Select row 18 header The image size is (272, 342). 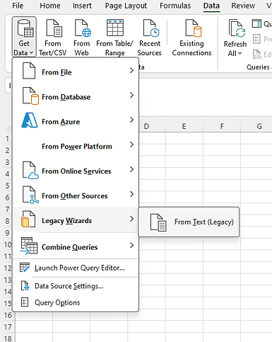(x=8, y=338)
